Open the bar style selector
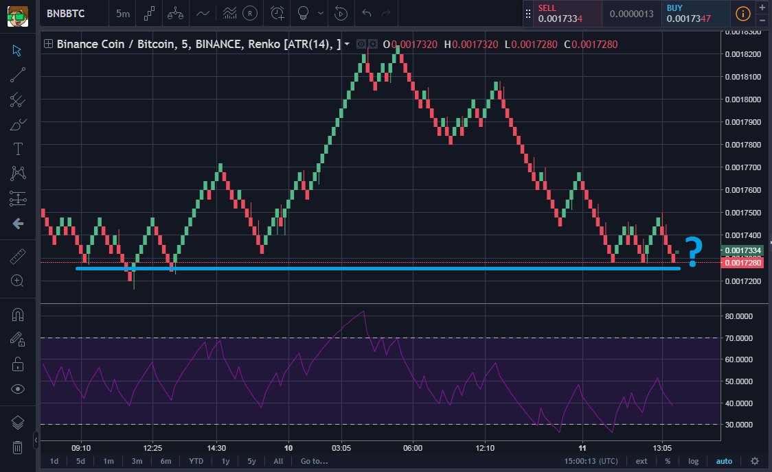The height and width of the screenshot is (472, 772). click(x=149, y=14)
